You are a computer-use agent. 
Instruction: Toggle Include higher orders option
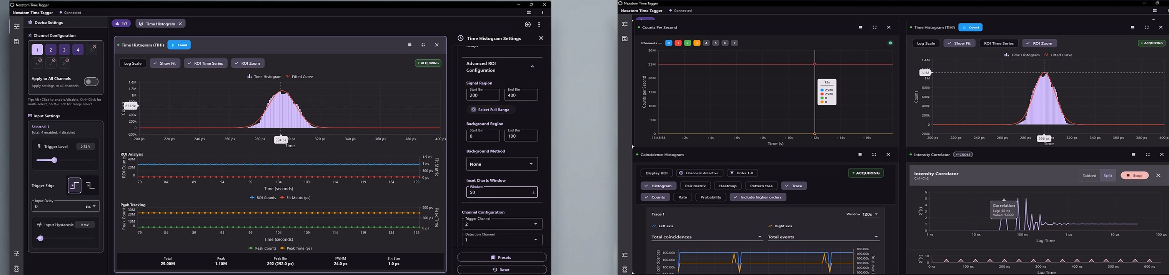pyautogui.click(x=758, y=197)
